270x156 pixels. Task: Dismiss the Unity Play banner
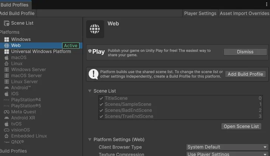(x=245, y=52)
